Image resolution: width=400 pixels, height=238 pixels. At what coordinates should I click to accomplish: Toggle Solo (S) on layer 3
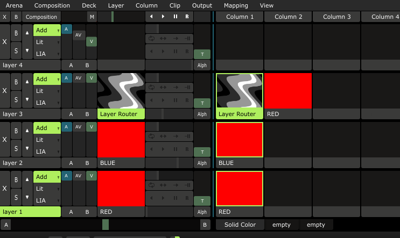(16, 99)
